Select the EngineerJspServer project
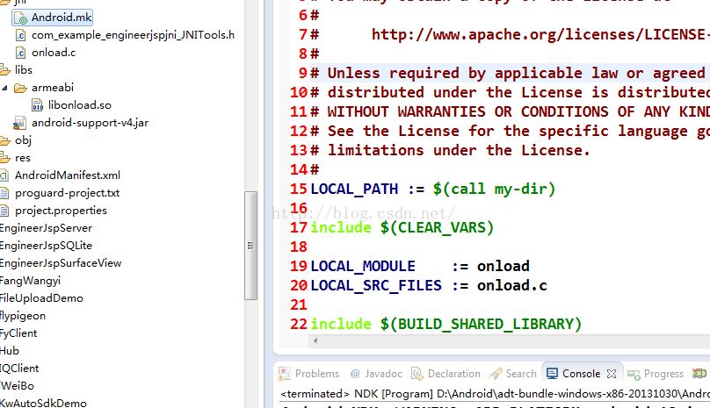This screenshot has height=408, width=710. tap(46, 228)
